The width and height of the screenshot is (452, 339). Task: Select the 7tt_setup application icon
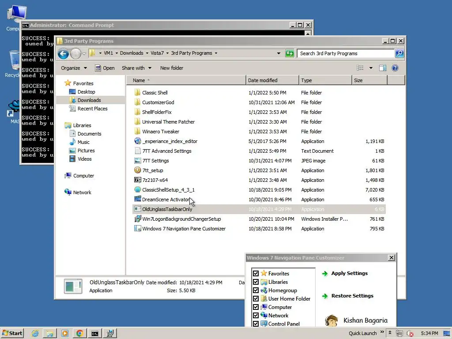138,170
